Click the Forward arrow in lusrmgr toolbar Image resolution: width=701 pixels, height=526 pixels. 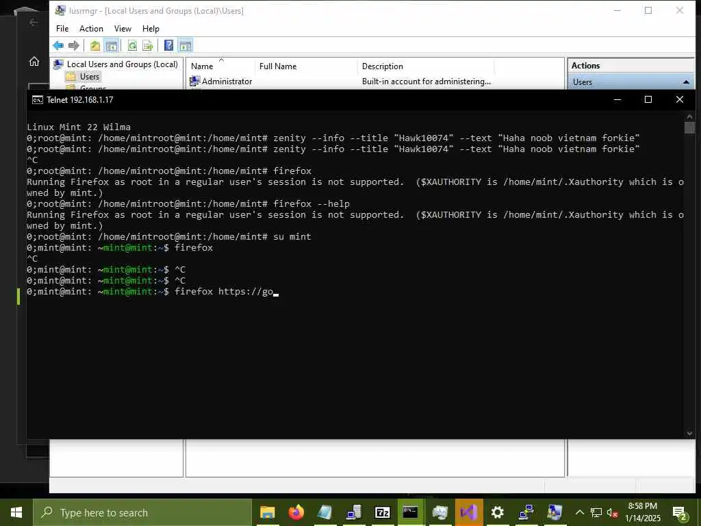(x=74, y=45)
